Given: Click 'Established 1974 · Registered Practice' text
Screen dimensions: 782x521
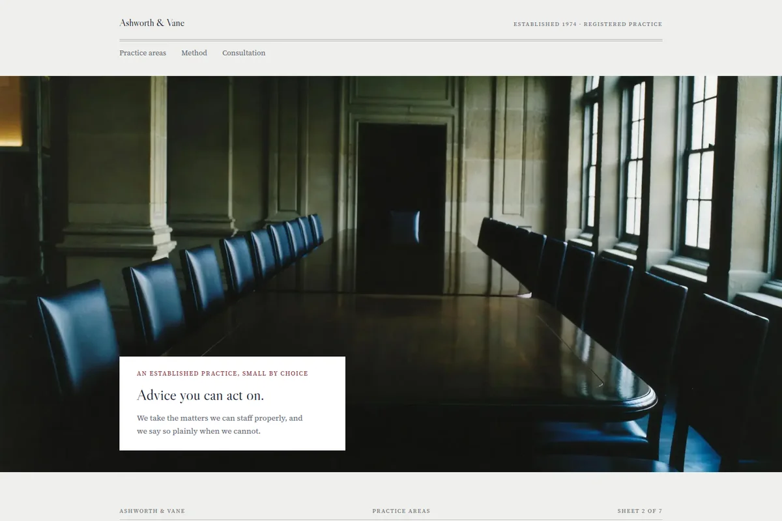Looking at the screenshot, I should [588, 24].
